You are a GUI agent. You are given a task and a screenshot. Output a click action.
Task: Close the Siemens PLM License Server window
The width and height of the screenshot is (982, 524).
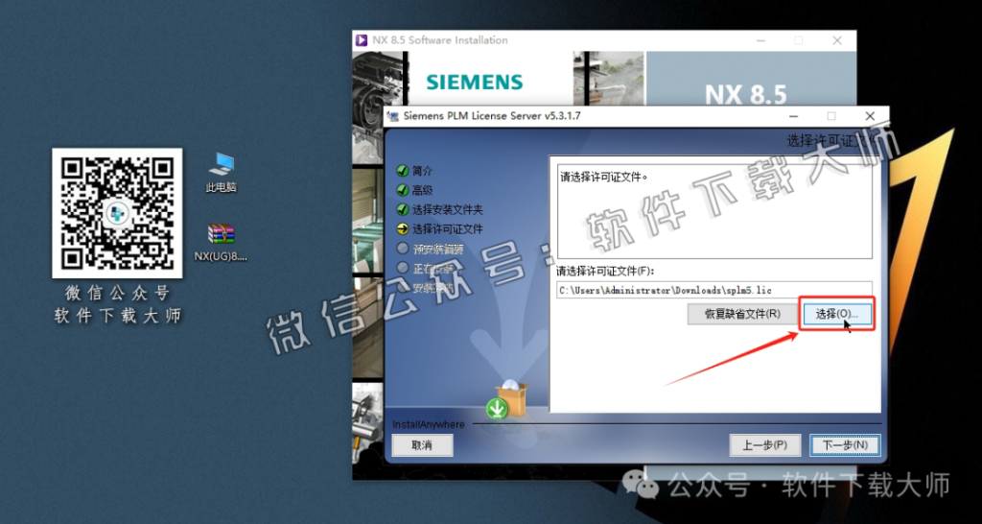[x=869, y=116]
